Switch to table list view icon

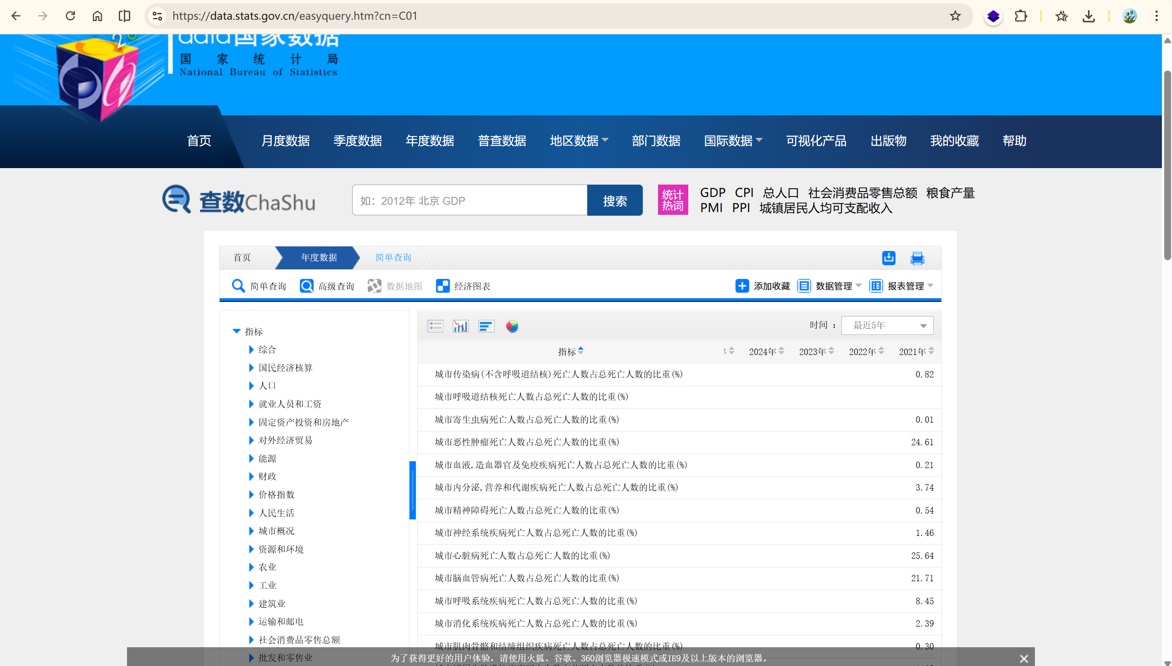point(435,326)
